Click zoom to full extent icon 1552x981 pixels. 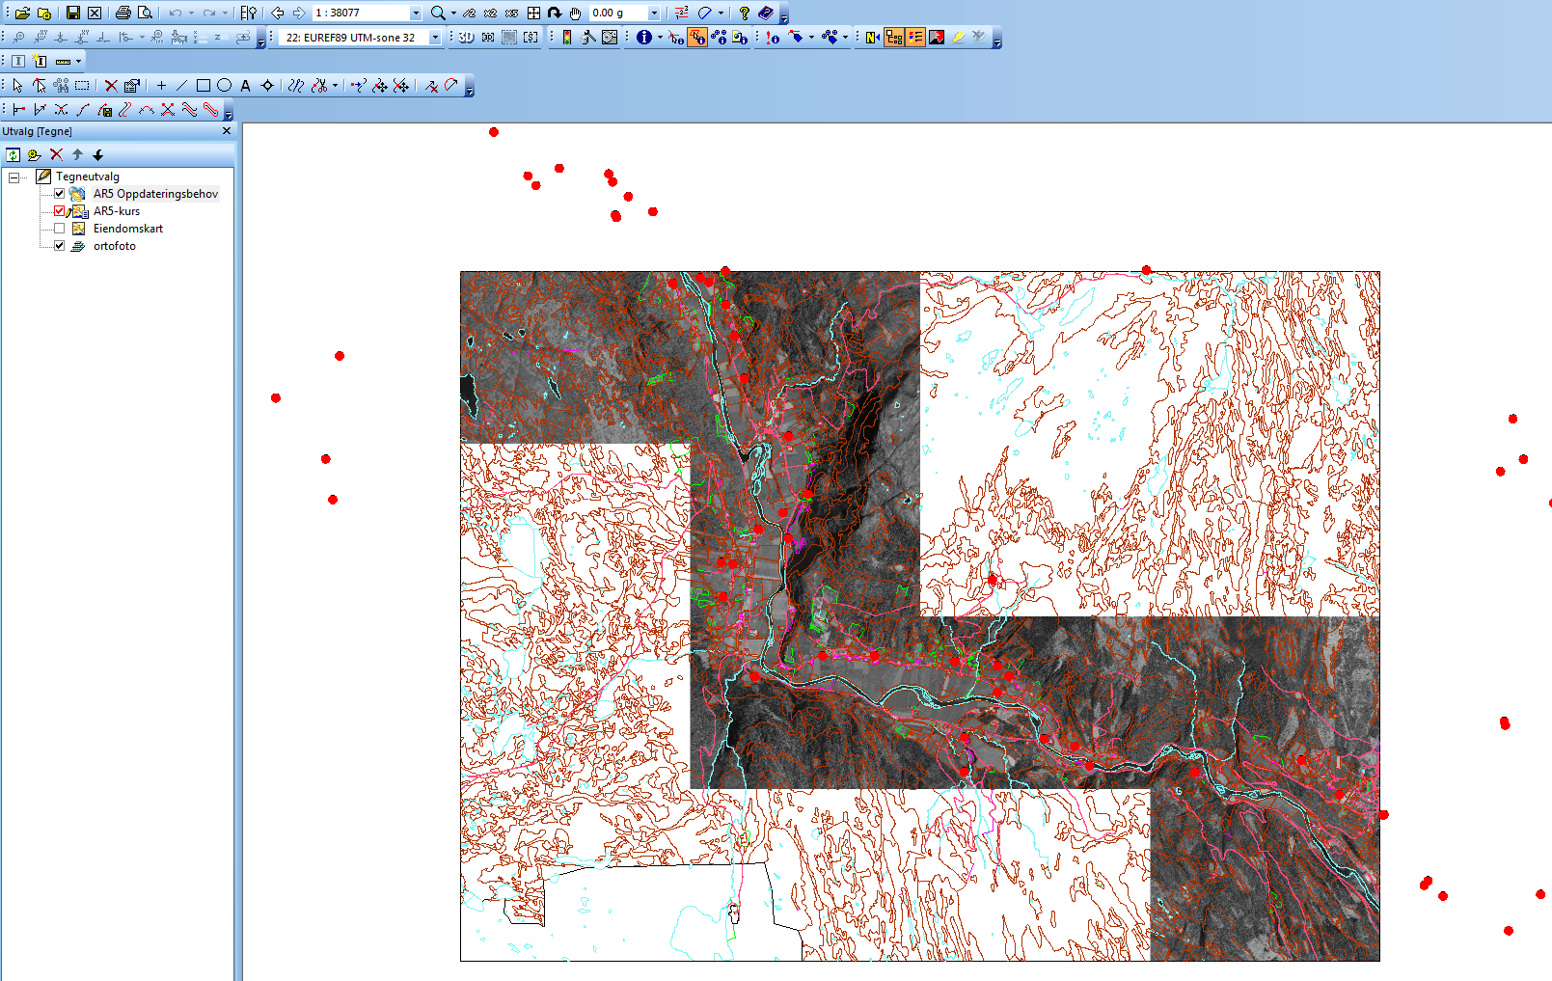coord(533,13)
